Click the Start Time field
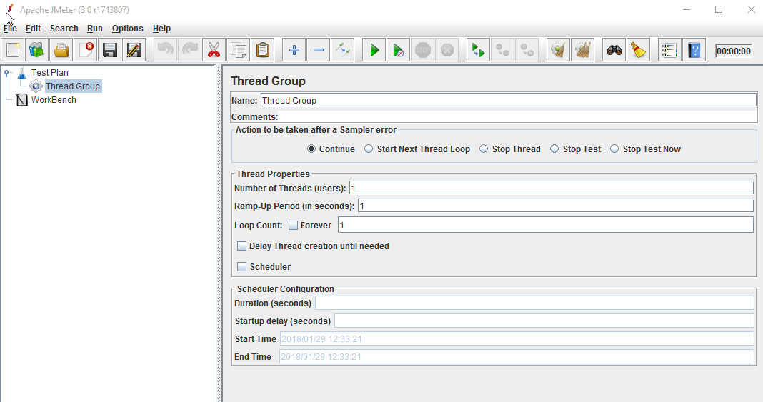763x402 pixels. coord(517,338)
